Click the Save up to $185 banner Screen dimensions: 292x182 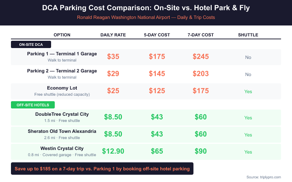click(102, 169)
